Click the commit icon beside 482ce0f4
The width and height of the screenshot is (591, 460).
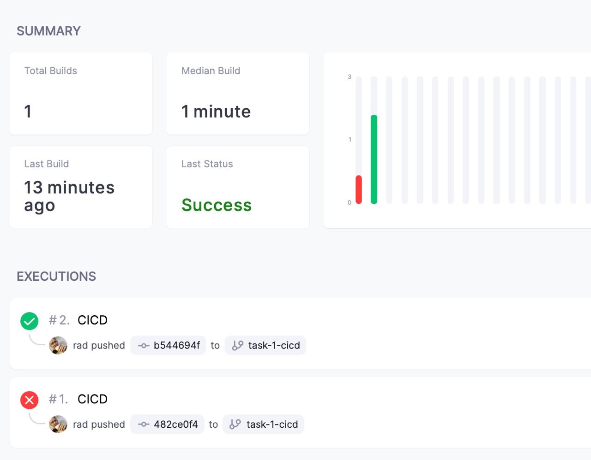[144, 425]
